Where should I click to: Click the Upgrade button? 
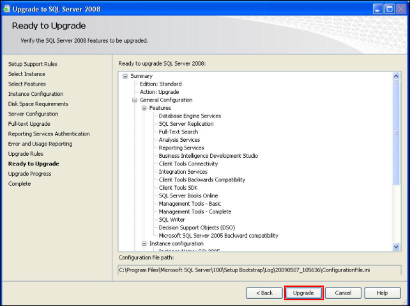pyautogui.click(x=303, y=293)
